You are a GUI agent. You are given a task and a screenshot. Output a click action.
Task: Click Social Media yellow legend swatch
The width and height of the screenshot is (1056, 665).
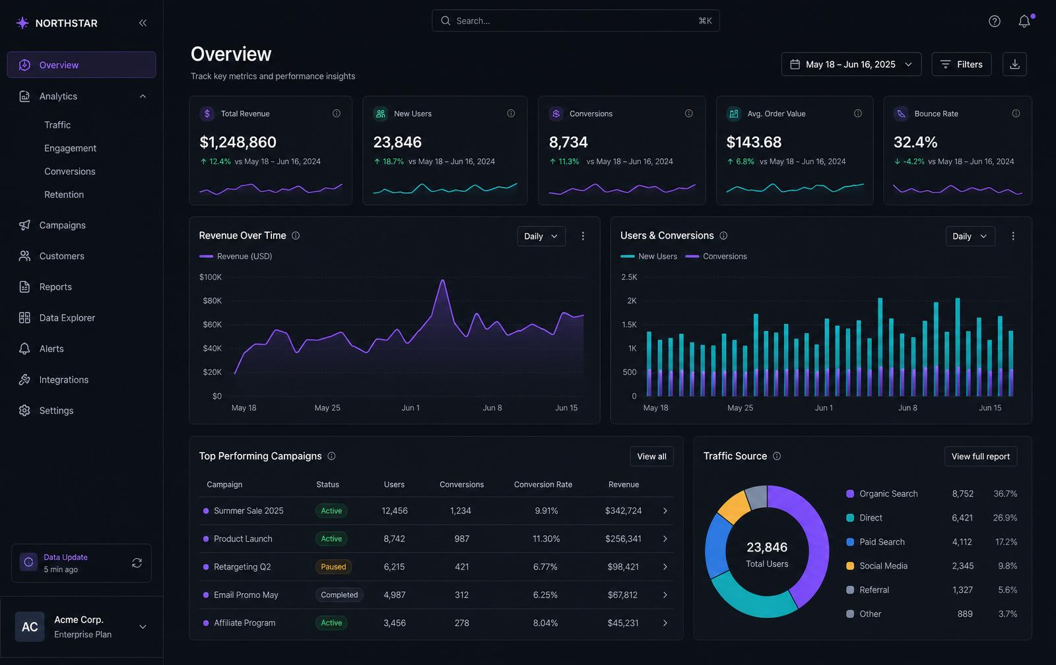tap(850, 566)
